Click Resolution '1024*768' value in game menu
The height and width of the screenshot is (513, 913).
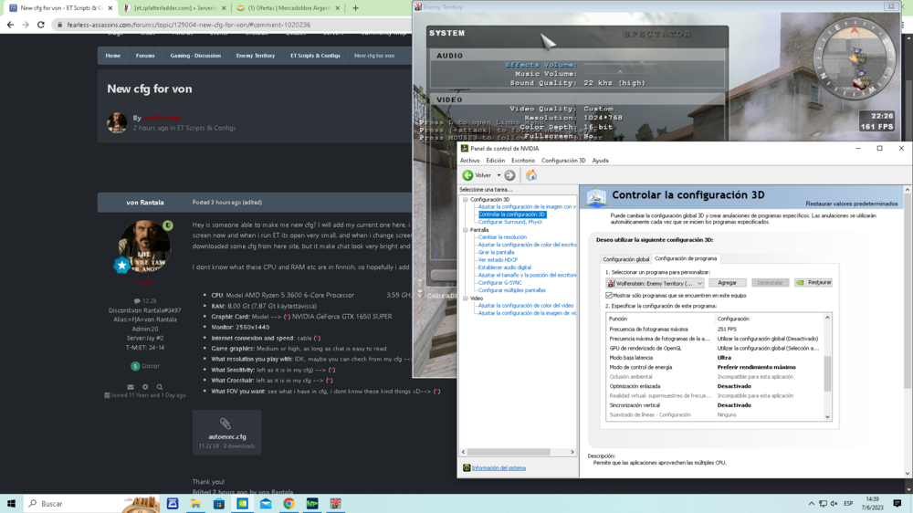603,118
